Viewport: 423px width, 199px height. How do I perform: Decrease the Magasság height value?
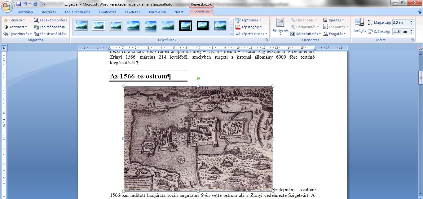click(412, 24)
